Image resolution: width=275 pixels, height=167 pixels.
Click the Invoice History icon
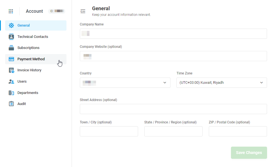coord(11,70)
